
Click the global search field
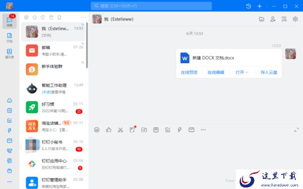tap(151, 6)
